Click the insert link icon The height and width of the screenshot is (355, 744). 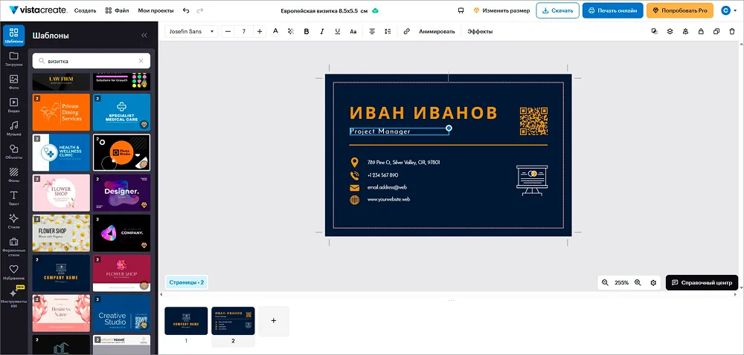pyautogui.click(x=406, y=31)
